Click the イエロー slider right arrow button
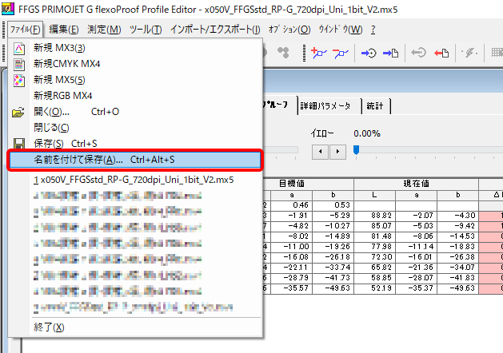The image size is (503, 353). click(337, 152)
